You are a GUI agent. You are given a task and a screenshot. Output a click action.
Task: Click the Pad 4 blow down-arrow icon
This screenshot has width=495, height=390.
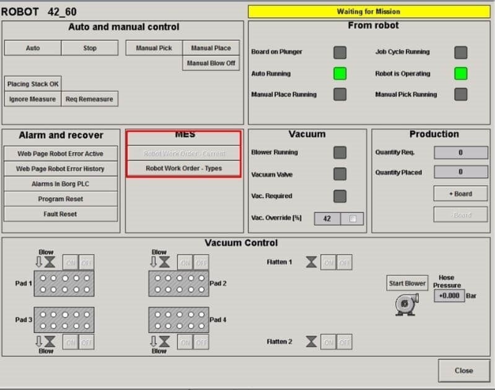[154, 342]
